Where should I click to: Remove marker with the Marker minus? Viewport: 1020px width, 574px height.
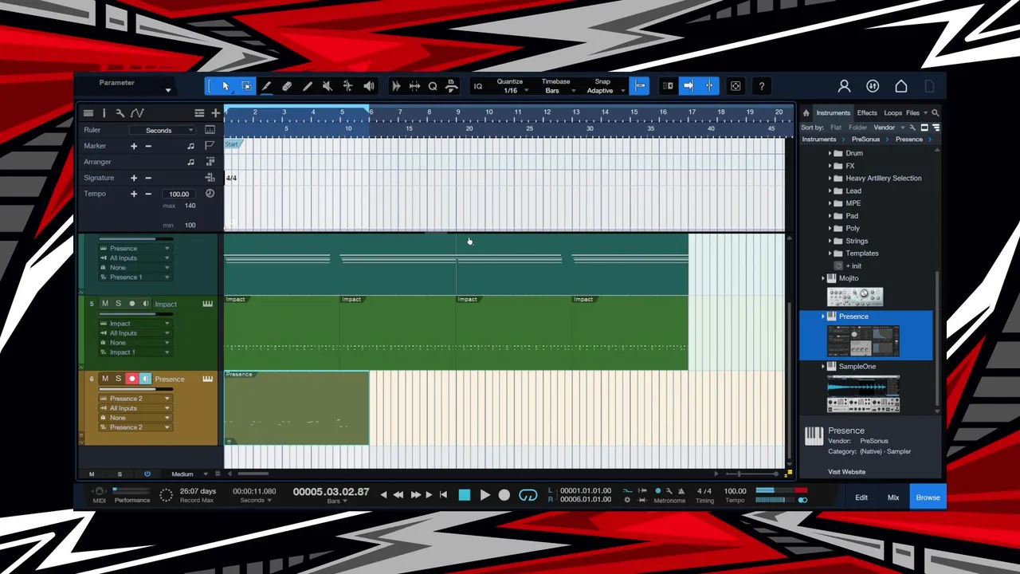(x=148, y=146)
